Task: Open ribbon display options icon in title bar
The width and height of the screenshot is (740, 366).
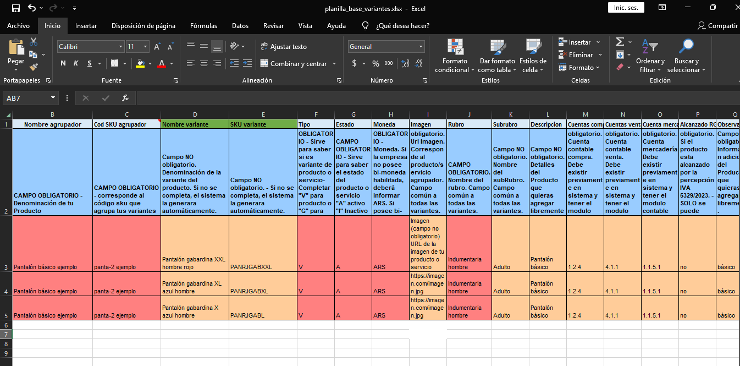Action: coord(662,8)
